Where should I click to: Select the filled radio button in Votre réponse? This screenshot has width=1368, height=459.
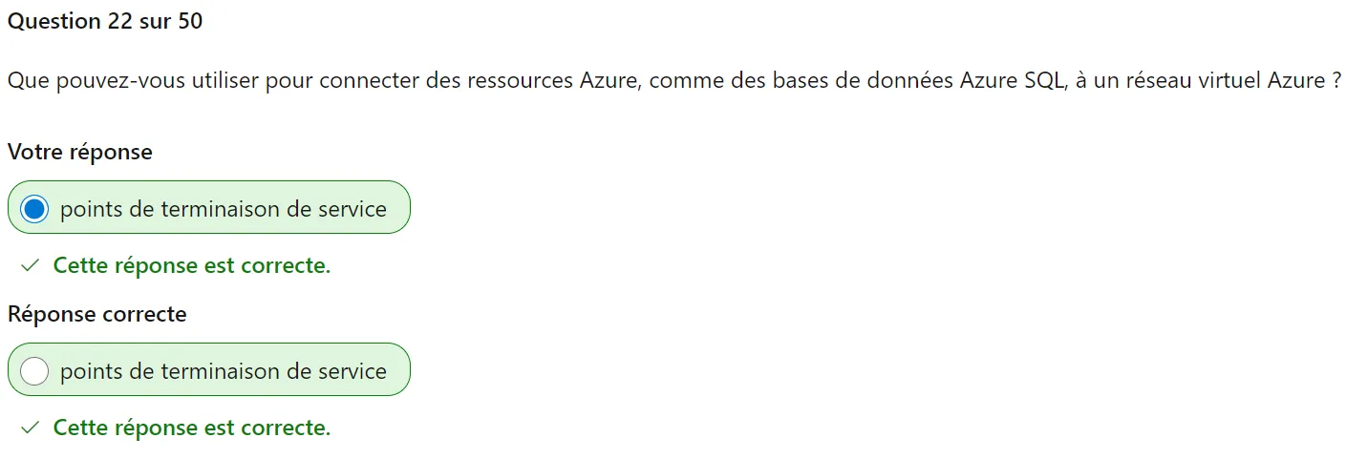34,209
